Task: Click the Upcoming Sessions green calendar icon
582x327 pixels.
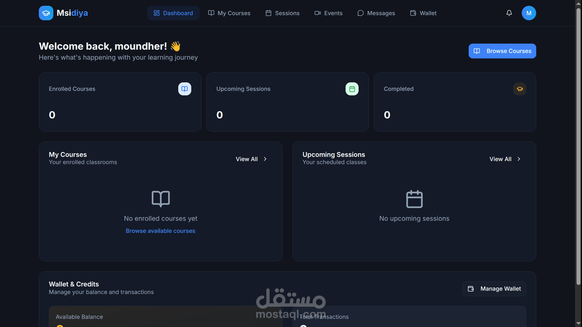Action: click(352, 89)
